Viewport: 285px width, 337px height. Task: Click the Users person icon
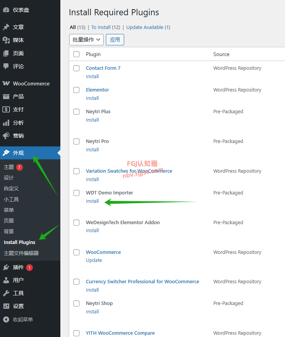point(6,280)
